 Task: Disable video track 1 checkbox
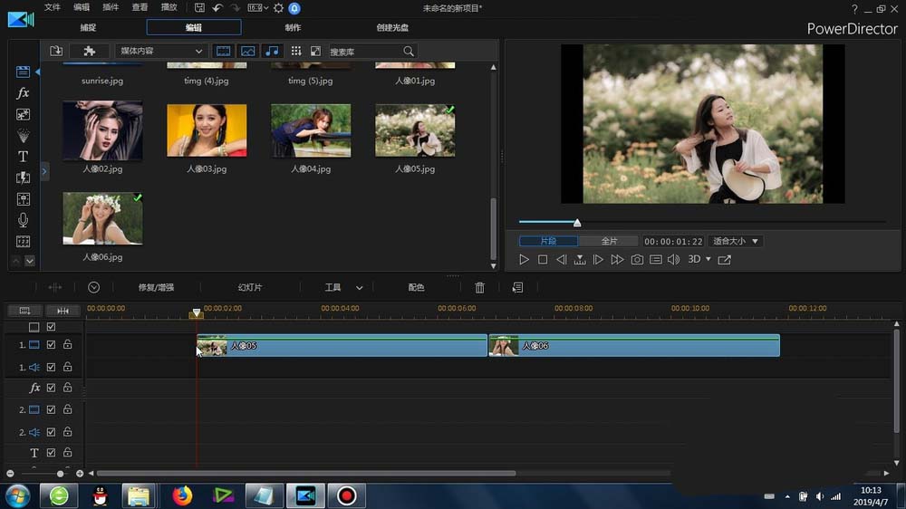(52, 345)
